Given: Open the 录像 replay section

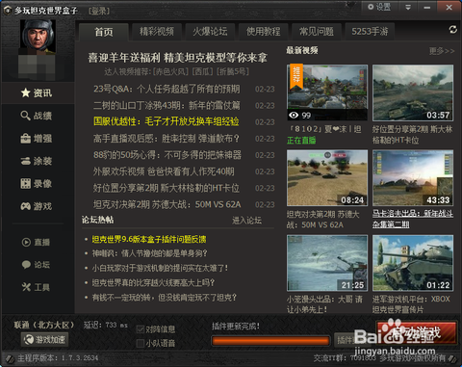Looking at the screenshot, I should [x=37, y=184].
